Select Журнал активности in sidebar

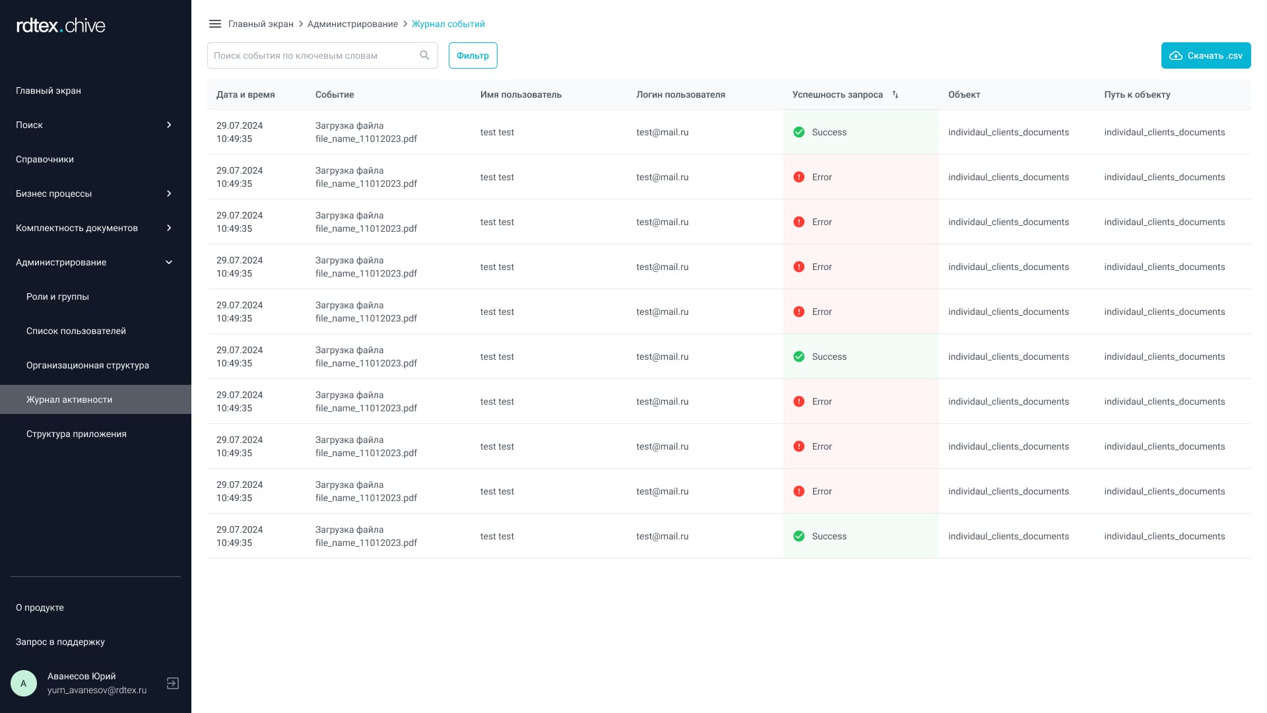[x=69, y=399]
